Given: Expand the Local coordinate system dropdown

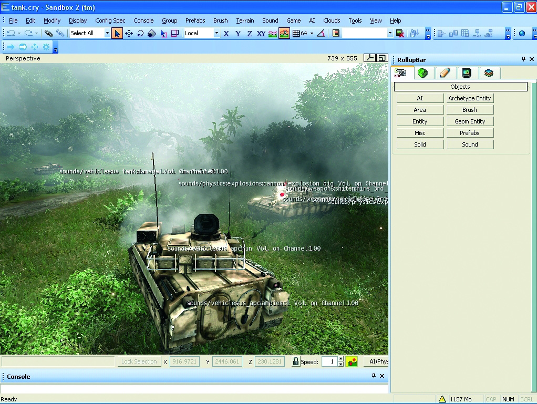Looking at the screenshot, I should pos(216,33).
